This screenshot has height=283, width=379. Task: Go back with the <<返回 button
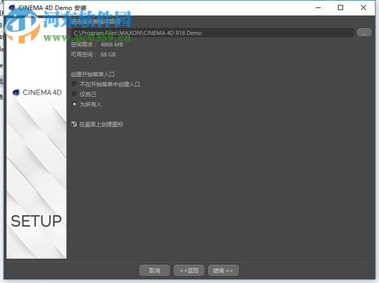[189, 271]
